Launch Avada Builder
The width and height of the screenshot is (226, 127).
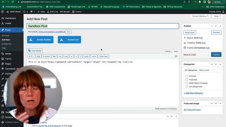tap(40, 40)
